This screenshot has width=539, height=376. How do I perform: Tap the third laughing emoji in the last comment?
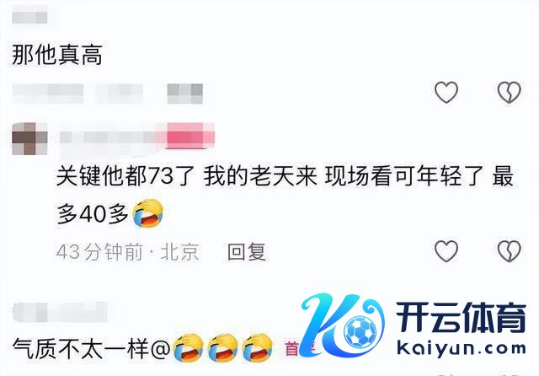(257, 347)
